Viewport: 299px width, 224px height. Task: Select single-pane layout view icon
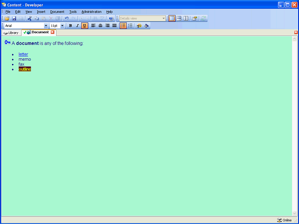click(172, 19)
